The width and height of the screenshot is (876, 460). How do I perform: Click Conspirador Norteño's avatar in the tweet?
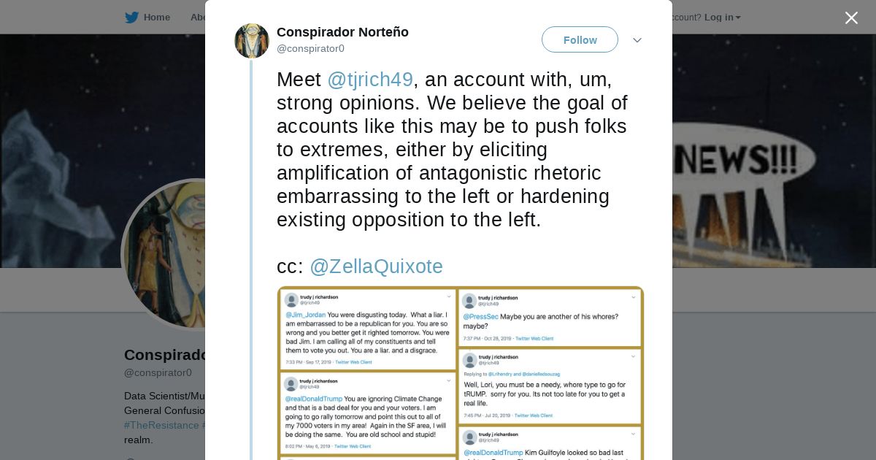pos(252,41)
